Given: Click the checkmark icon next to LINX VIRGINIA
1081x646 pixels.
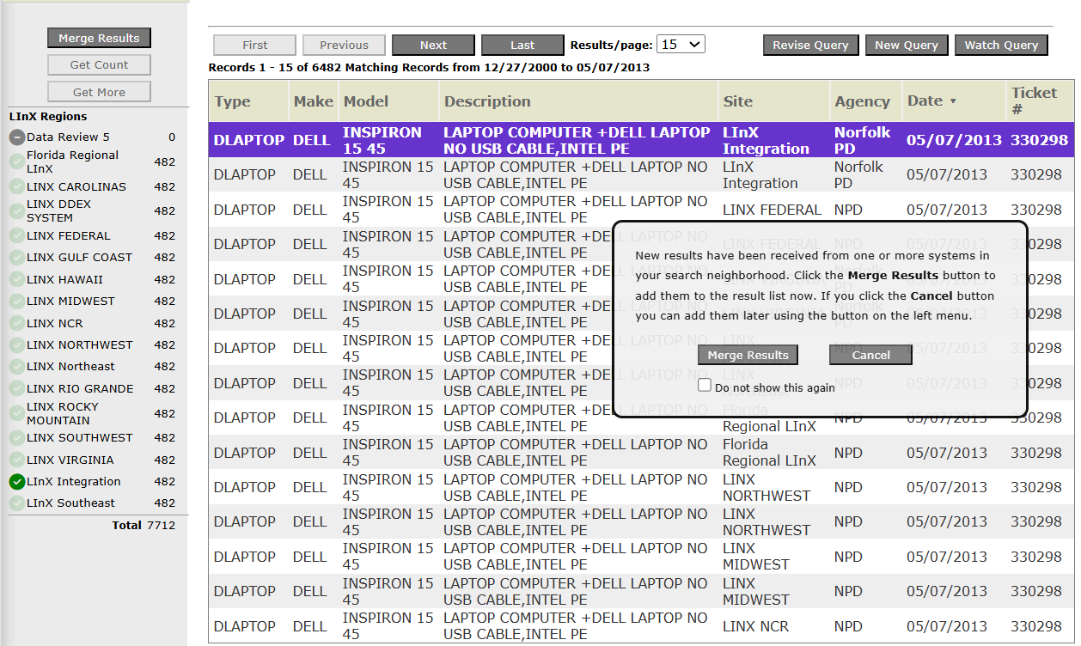Looking at the screenshot, I should [17, 460].
